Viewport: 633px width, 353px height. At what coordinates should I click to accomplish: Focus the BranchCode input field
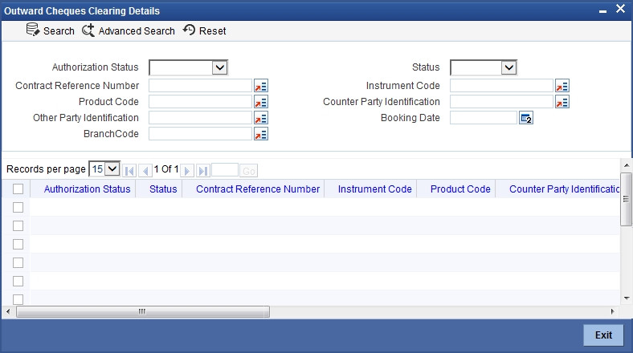(200, 134)
